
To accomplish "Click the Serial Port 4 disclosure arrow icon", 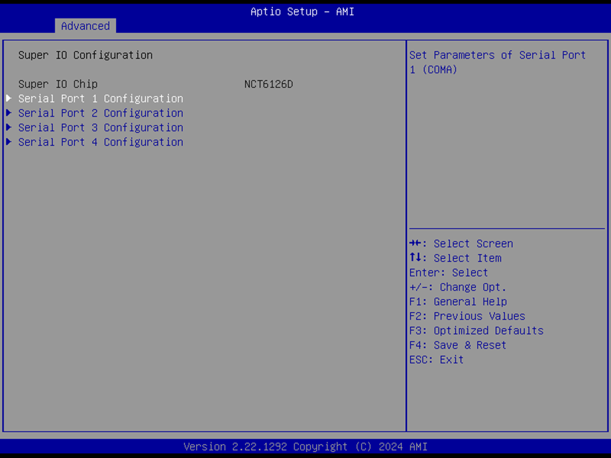I will pos(9,142).
